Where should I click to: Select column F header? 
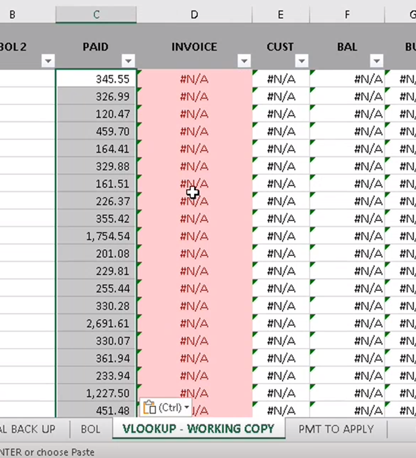click(x=347, y=14)
